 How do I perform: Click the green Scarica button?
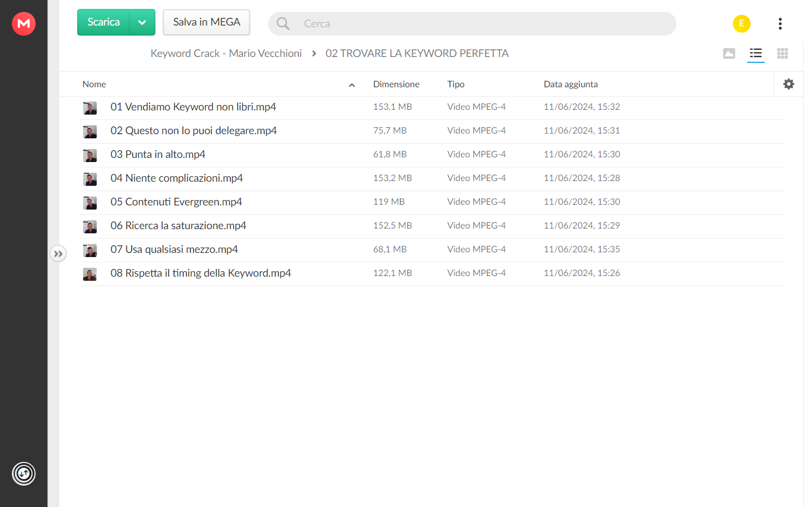(104, 23)
